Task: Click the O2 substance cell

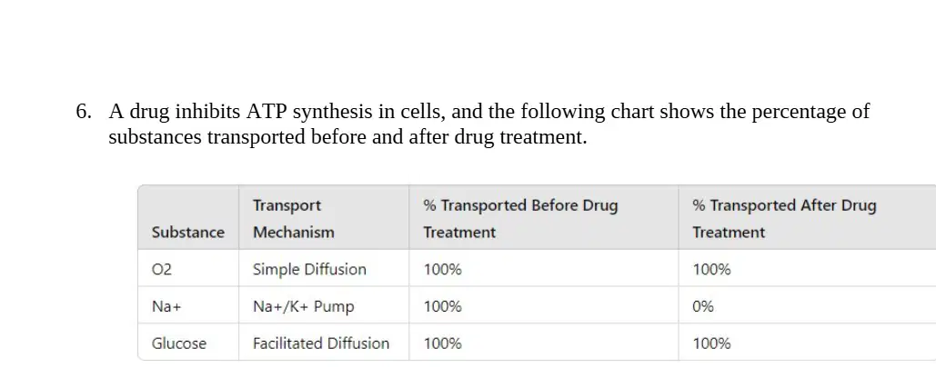Action: point(162,269)
